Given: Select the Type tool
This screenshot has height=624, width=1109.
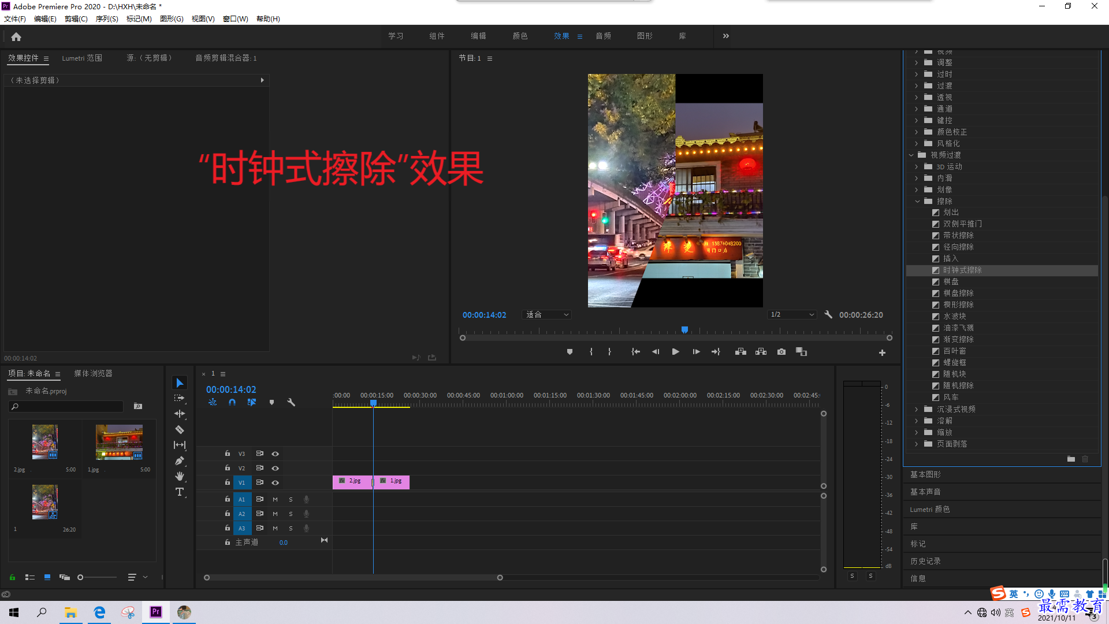Looking at the screenshot, I should [180, 492].
